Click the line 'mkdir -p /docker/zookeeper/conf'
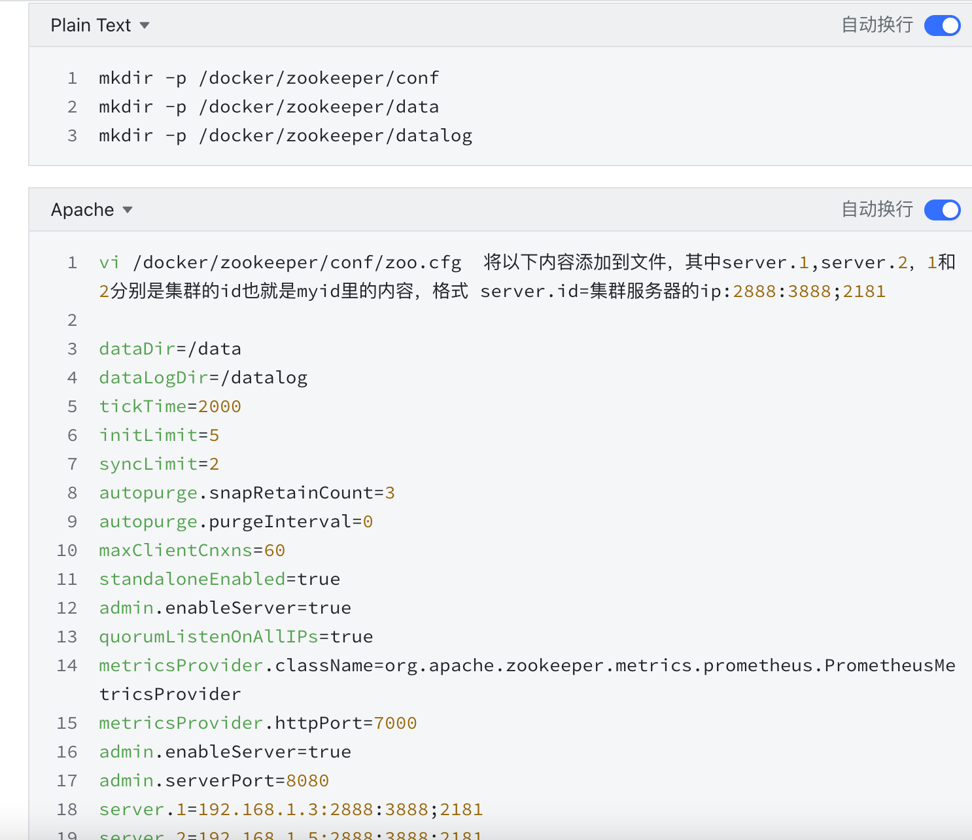The image size is (972, 840). pyautogui.click(x=269, y=78)
